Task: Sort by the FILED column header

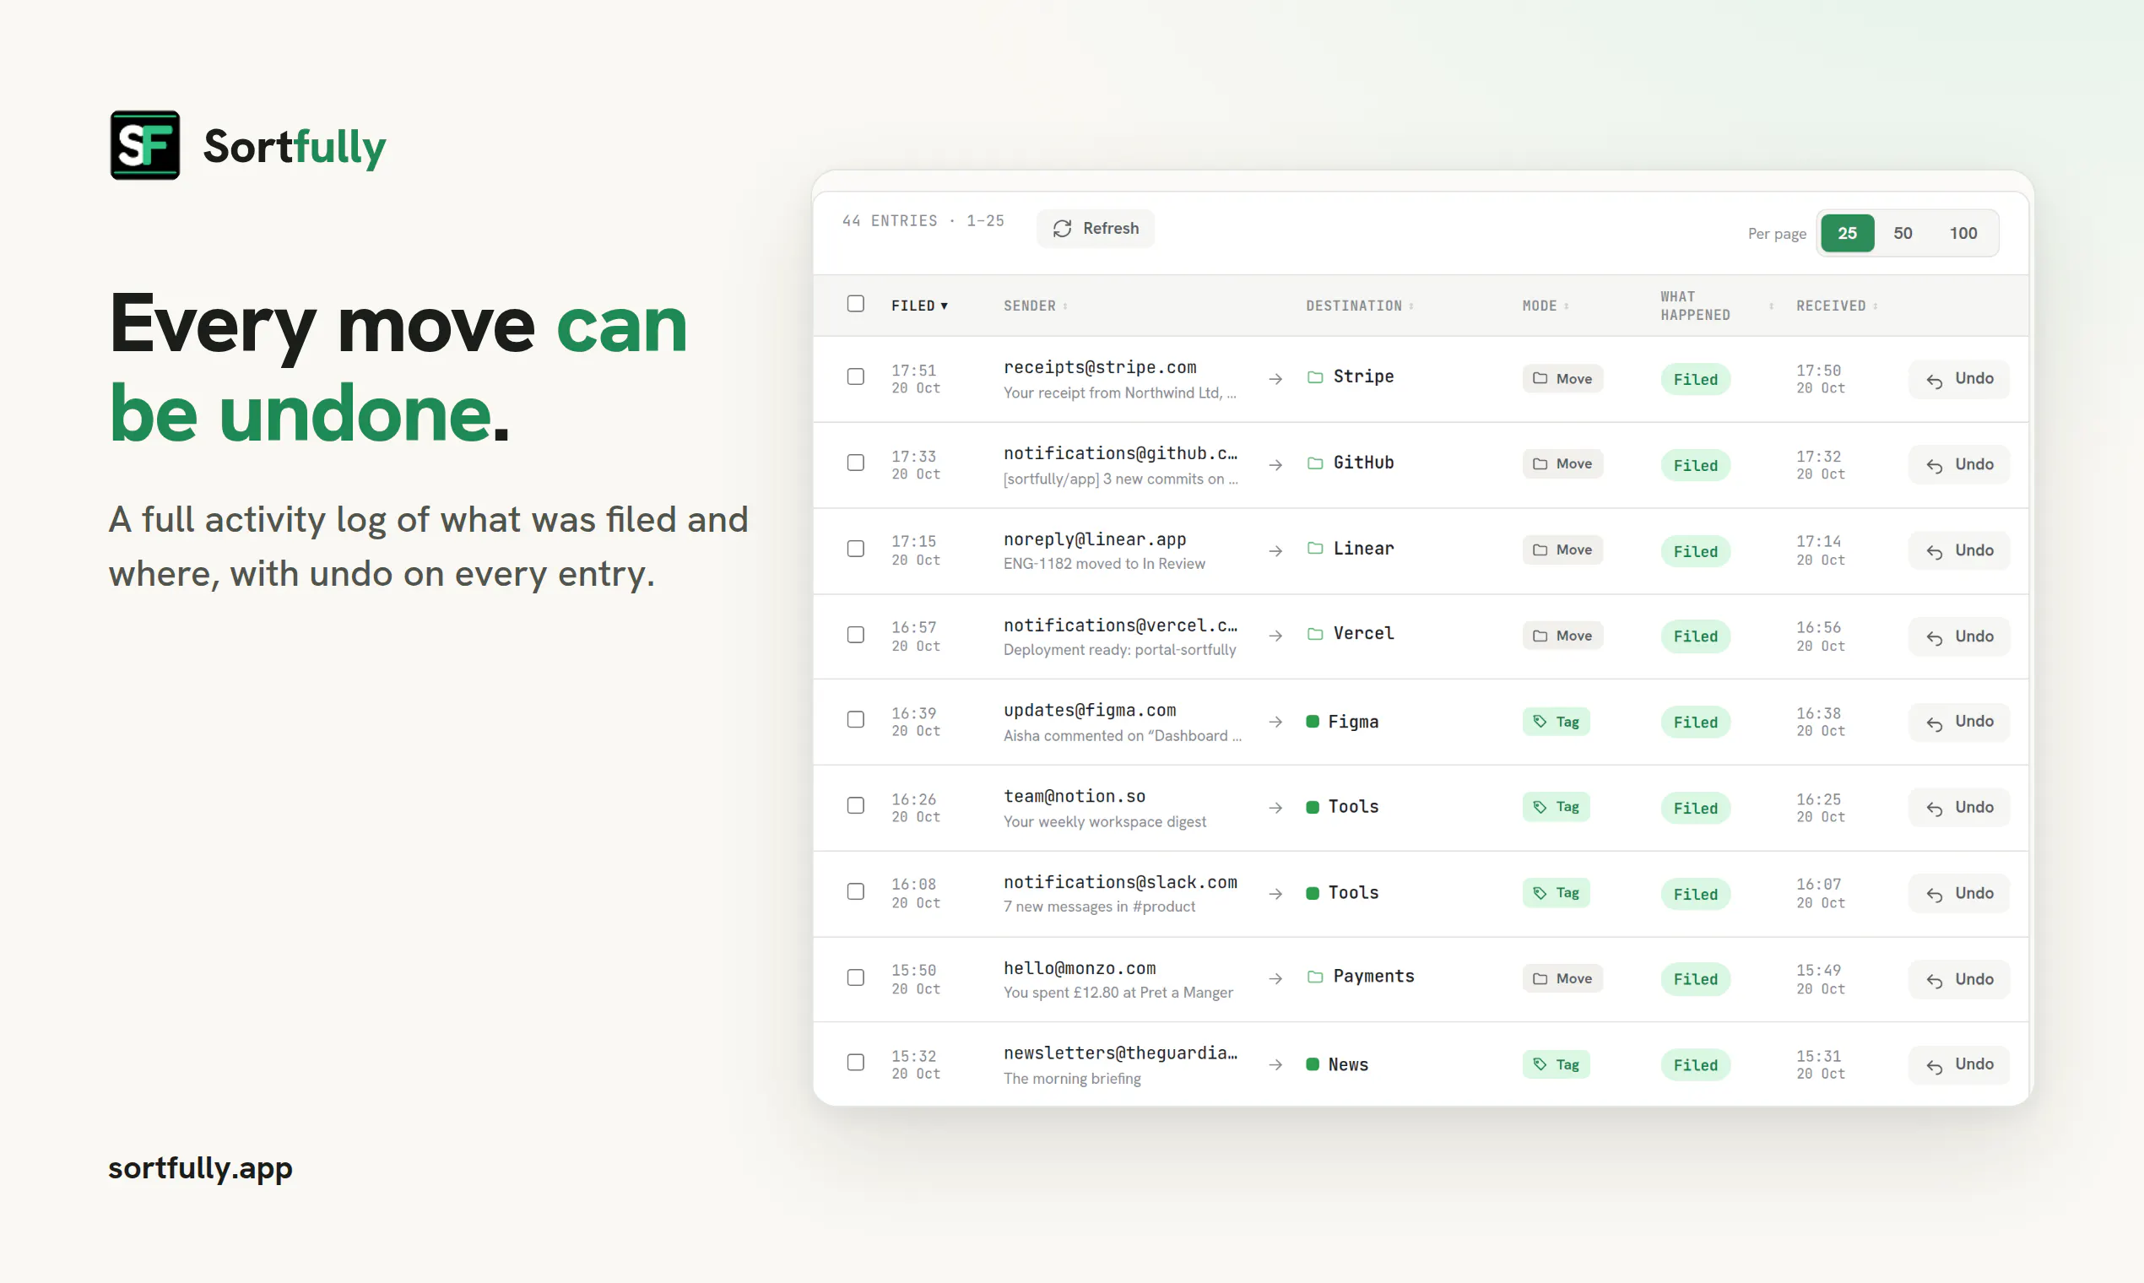Action: pyautogui.click(x=919, y=306)
